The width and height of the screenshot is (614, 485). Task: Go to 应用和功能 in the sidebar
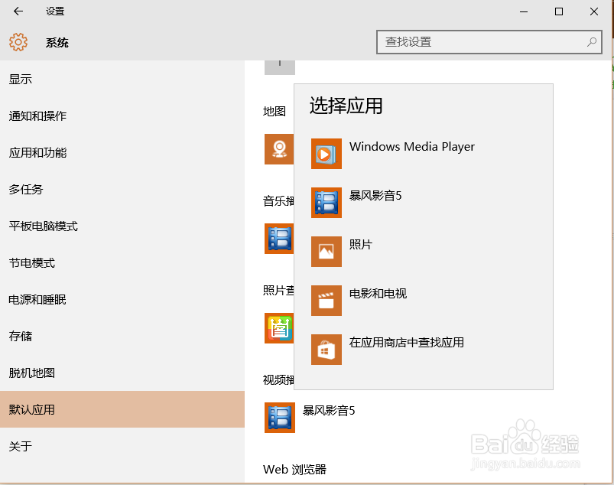122,153
